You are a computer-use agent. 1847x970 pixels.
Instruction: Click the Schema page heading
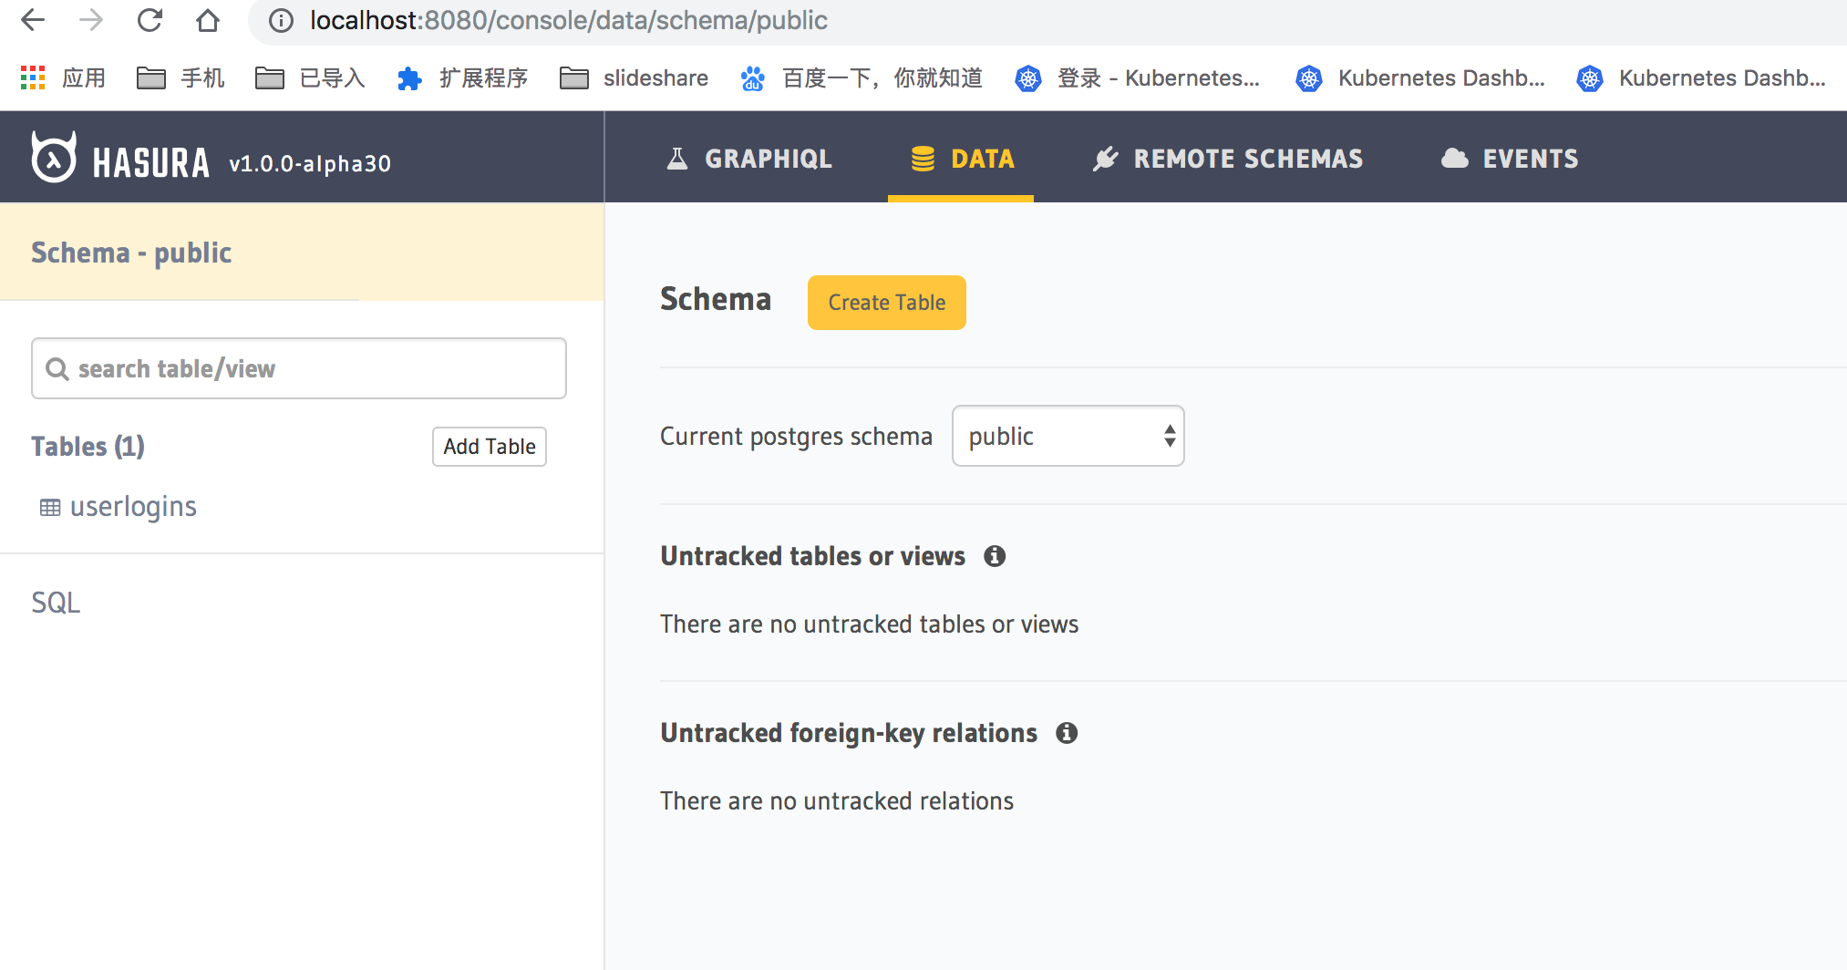click(716, 299)
